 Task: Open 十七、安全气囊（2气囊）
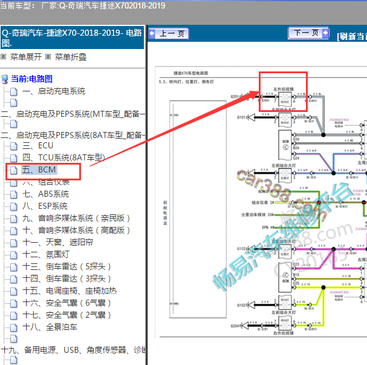pos(67,315)
